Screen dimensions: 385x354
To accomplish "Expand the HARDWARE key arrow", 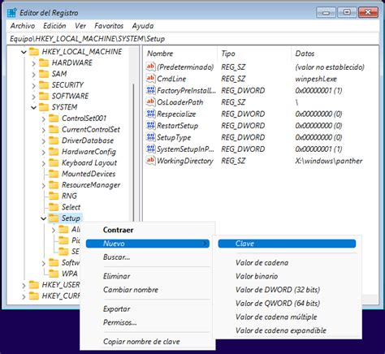I will point(33,63).
